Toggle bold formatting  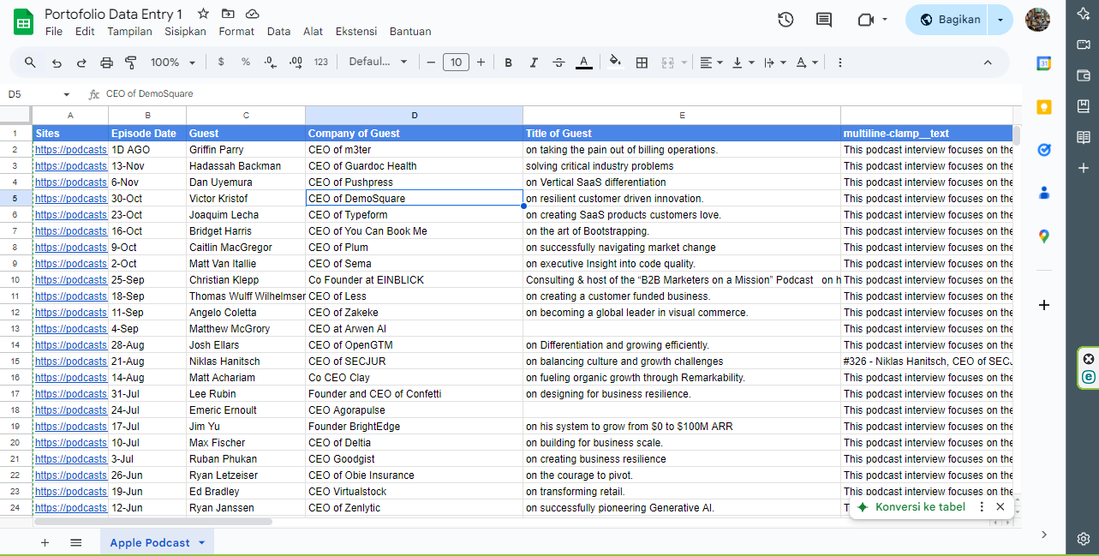tap(509, 63)
